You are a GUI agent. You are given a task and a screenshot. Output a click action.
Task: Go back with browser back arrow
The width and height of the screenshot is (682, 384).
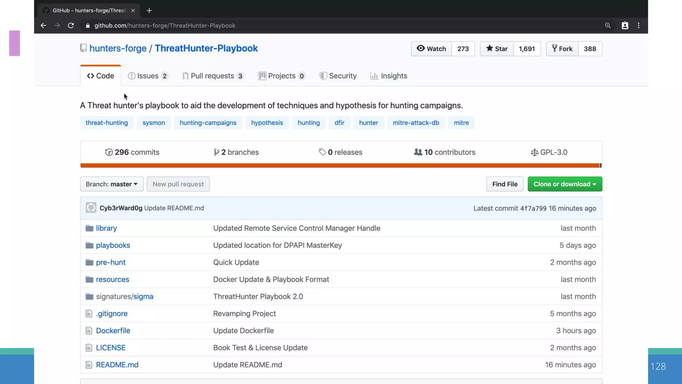[43, 26]
